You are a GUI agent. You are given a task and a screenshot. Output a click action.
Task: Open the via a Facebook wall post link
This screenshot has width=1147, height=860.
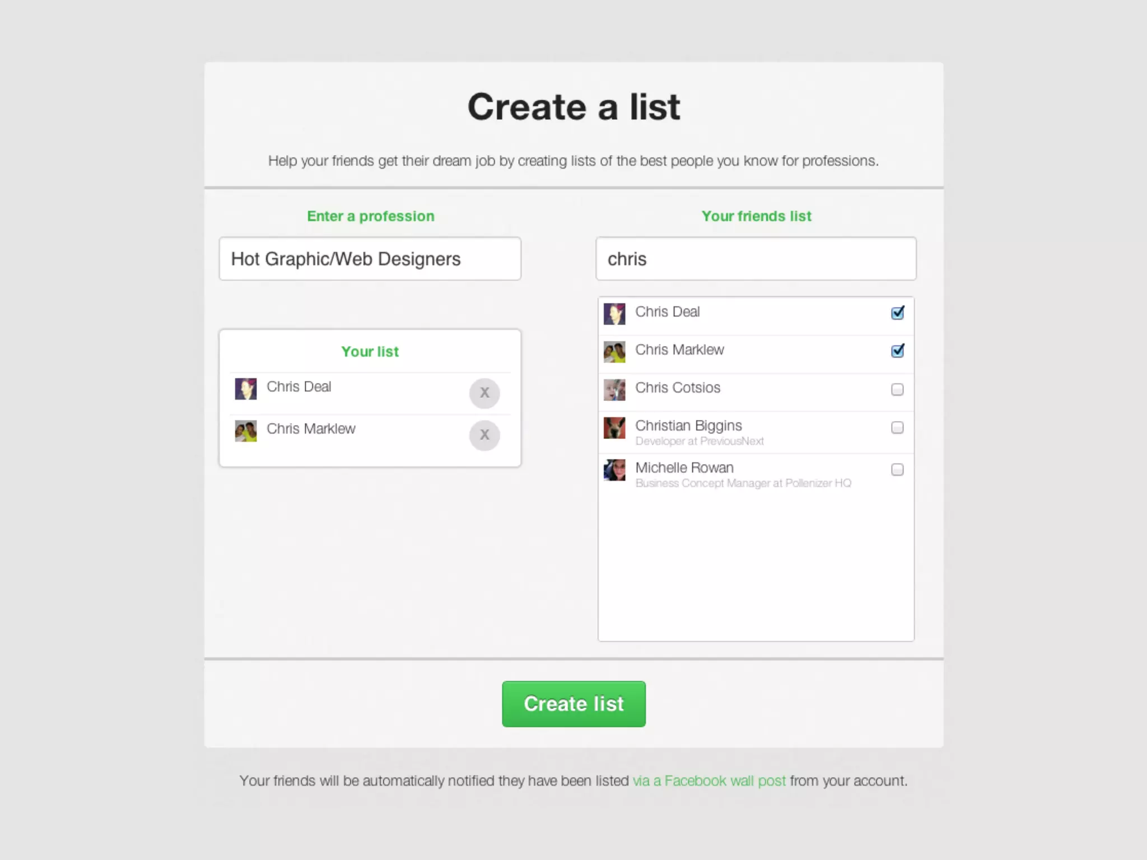pos(709,781)
